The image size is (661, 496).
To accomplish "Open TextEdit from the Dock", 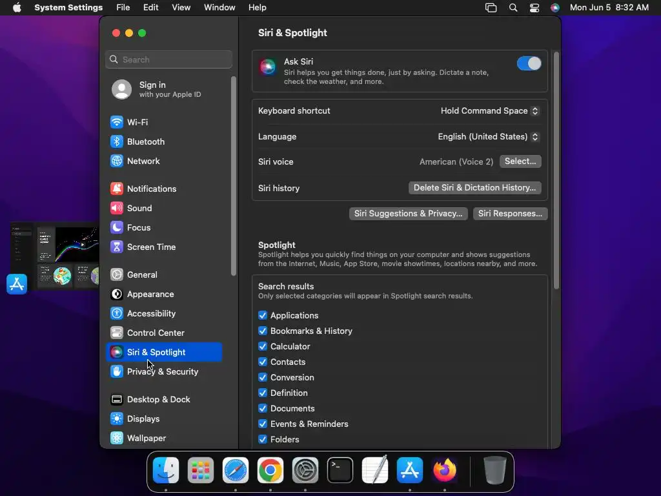I will click(x=375, y=470).
